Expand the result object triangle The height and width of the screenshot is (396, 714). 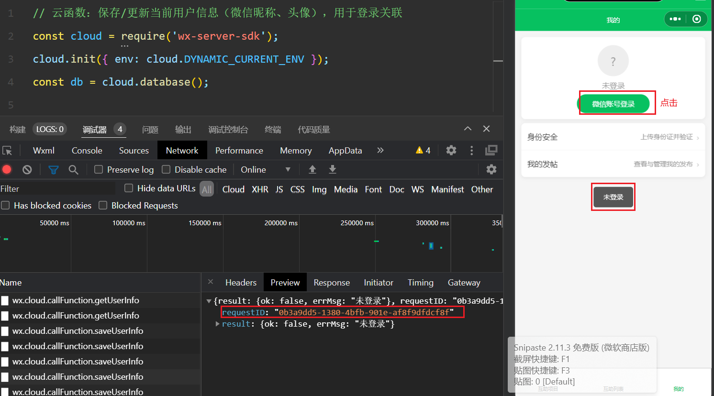218,324
